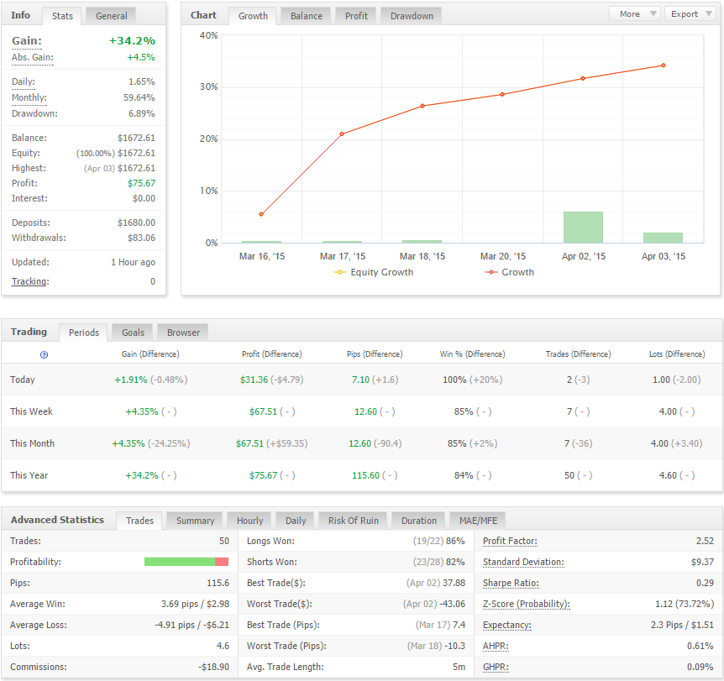Click the $83.06 withdrawals value
The height and width of the screenshot is (681, 724).
click(x=141, y=238)
